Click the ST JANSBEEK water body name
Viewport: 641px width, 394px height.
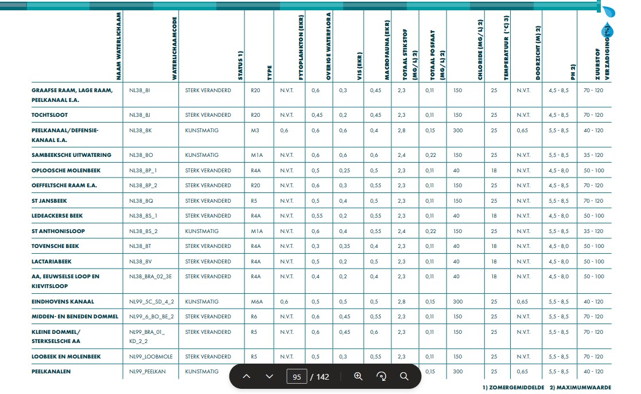[x=48, y=201]
